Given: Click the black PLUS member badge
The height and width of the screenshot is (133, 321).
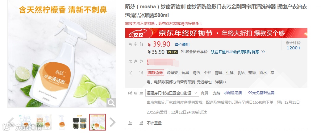Looking at the screenshot, I should point(172,52).
